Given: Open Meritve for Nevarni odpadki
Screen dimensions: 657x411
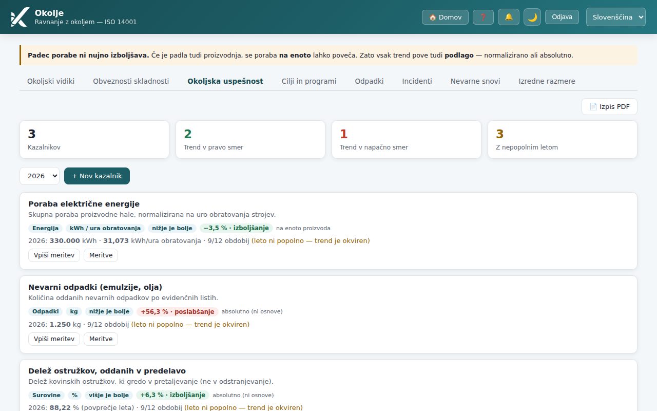Looking at the screenshot, I should click(x=101, y=339).
